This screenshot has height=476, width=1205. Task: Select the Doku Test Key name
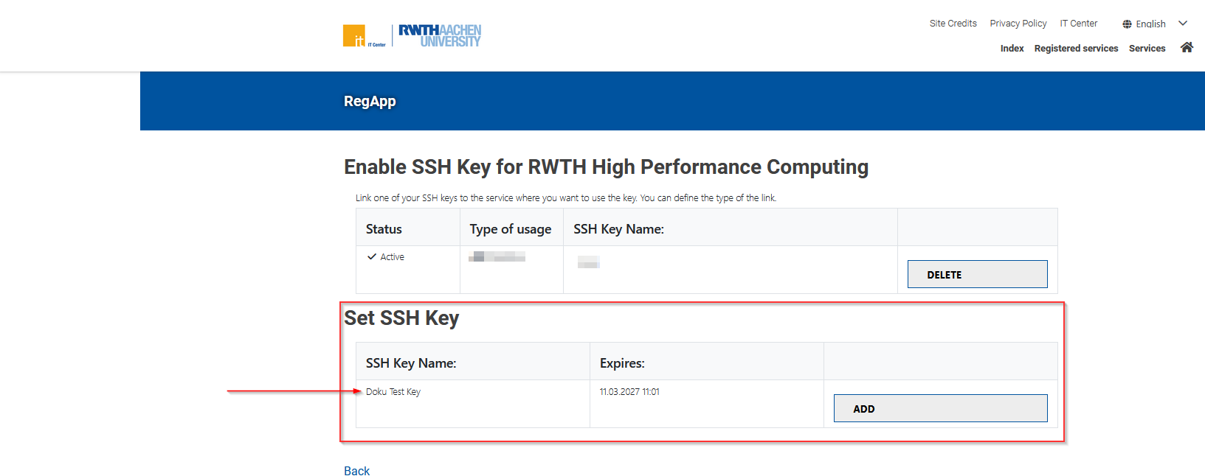[393, 392]
